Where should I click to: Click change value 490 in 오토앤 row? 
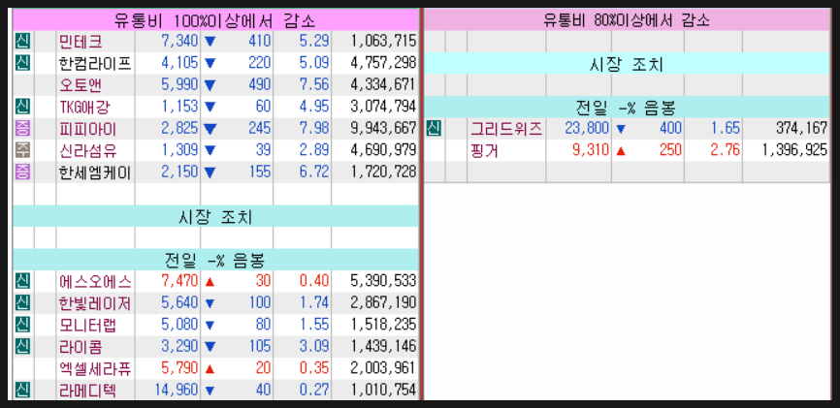pyautogui.click(x=260, y=85)
